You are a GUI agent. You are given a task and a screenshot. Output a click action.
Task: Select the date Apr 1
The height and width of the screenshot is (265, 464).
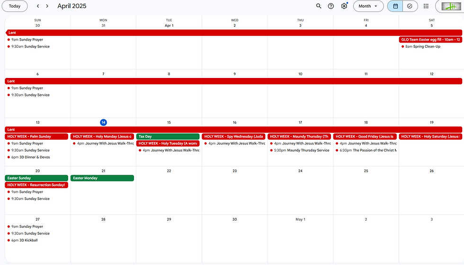pyautogui.click(x=169, y=26)
